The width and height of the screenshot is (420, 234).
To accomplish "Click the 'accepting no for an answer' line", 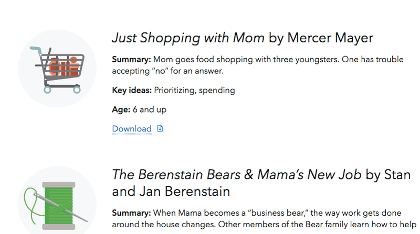I will coord(167,71).
